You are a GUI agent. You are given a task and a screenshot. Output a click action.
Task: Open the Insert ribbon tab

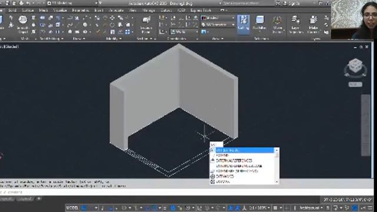click(98, 11)
